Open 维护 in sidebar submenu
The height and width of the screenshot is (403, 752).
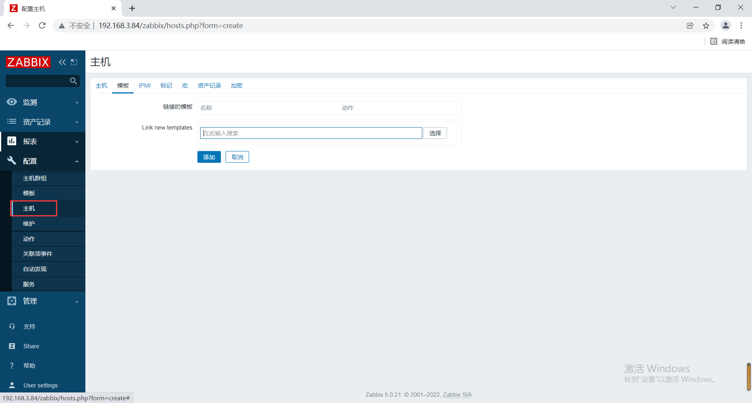coord(49,224)
